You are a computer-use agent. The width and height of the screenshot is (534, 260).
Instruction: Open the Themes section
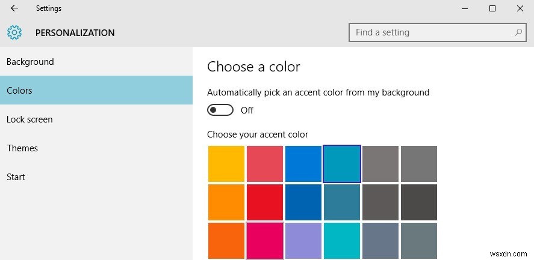(x=22, y=148)
